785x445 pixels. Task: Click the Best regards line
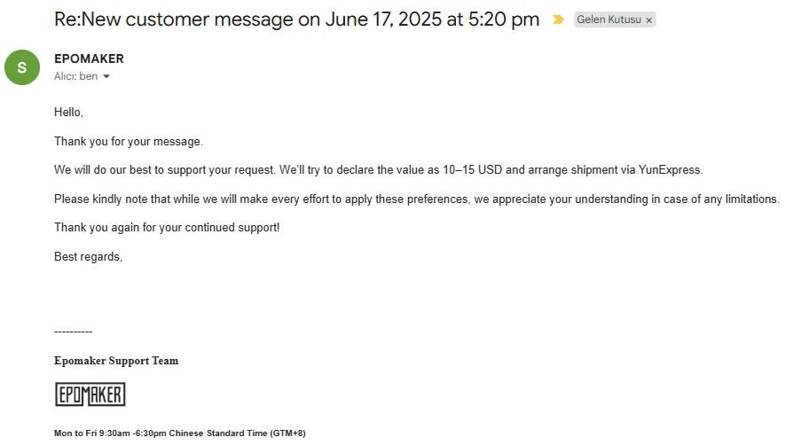pyautogui.click(x=88, y=257)
